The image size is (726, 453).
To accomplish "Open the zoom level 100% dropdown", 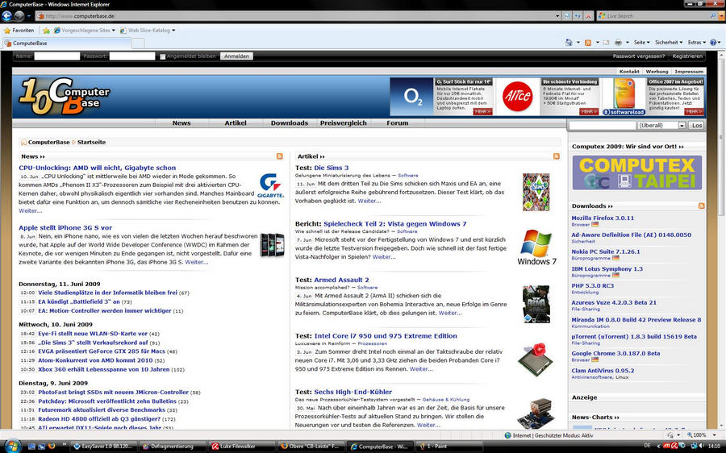I will (714, 435).
